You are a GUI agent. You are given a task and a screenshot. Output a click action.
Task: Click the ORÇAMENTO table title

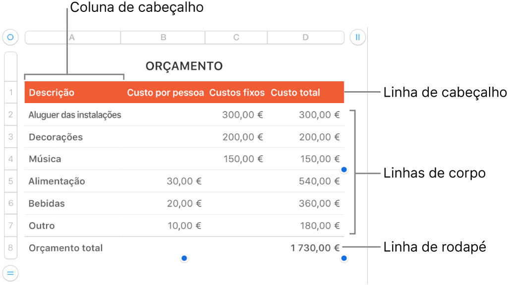point(184,66)
